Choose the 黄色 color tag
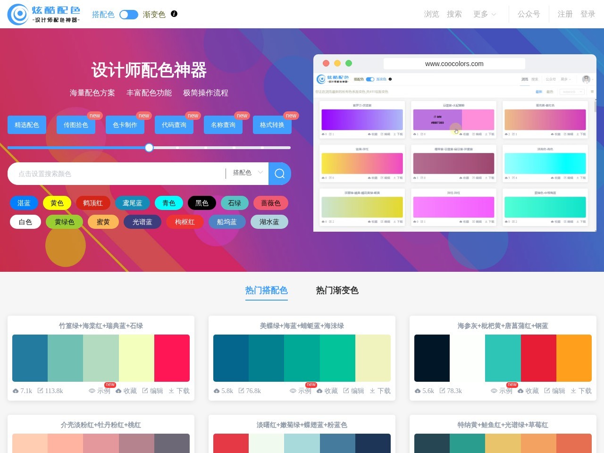 tap(57, 203)
